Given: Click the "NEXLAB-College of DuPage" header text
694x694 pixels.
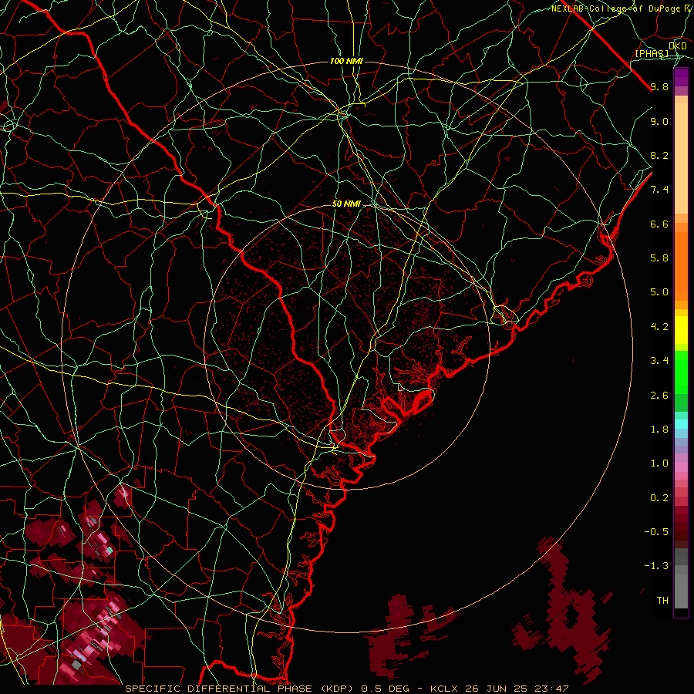Looking at the screenshot, I should coord(615,8).
